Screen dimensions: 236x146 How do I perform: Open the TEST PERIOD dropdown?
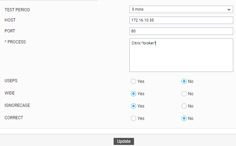click(181, 10)
